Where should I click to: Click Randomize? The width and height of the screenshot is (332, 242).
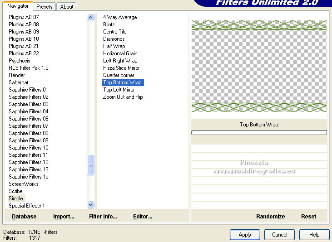(270, 217)
